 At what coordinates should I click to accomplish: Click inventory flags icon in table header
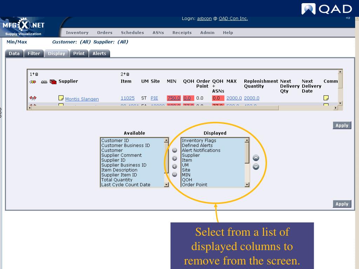point(33,82)
